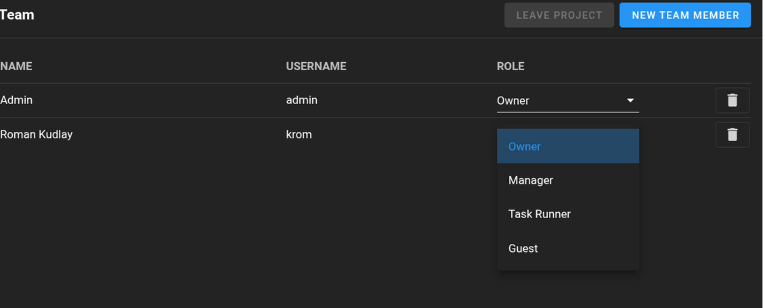Click the lowercase "admin" username cell
Image resolution: width=765 pixels, height=308 pixels.
[301, 100]
